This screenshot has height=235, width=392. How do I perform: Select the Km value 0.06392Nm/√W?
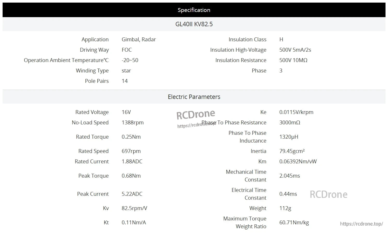coord(298,162)
